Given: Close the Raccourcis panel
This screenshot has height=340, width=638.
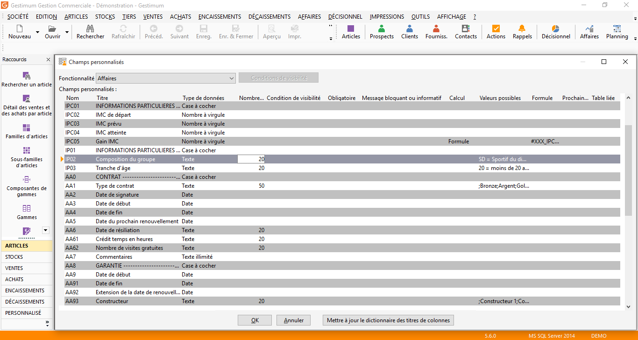Looking at the screenshot, I should point(48,60).
